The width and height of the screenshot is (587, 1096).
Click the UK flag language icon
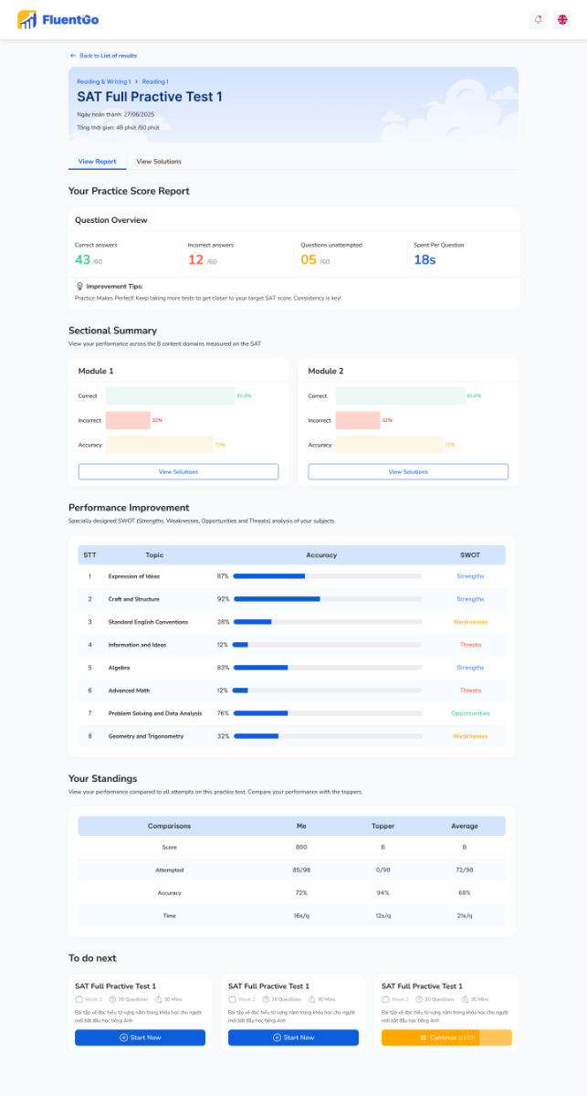(x=562, y=20)
